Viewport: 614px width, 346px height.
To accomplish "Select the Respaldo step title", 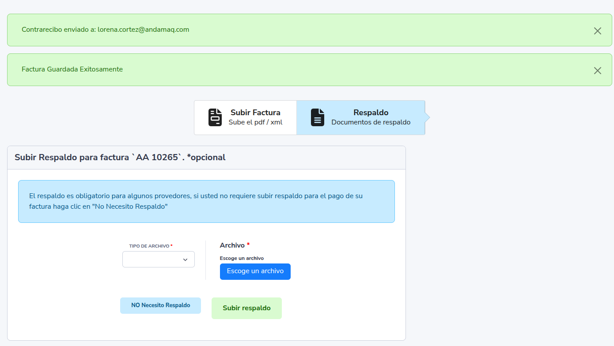I will pos(371,113).
